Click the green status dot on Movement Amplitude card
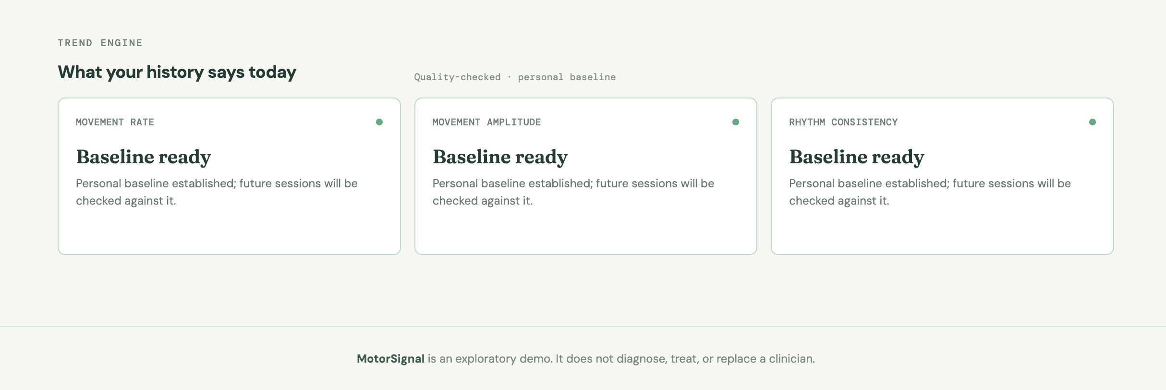The width and height of the screenshot is (1166, 390). pos(736,122)
